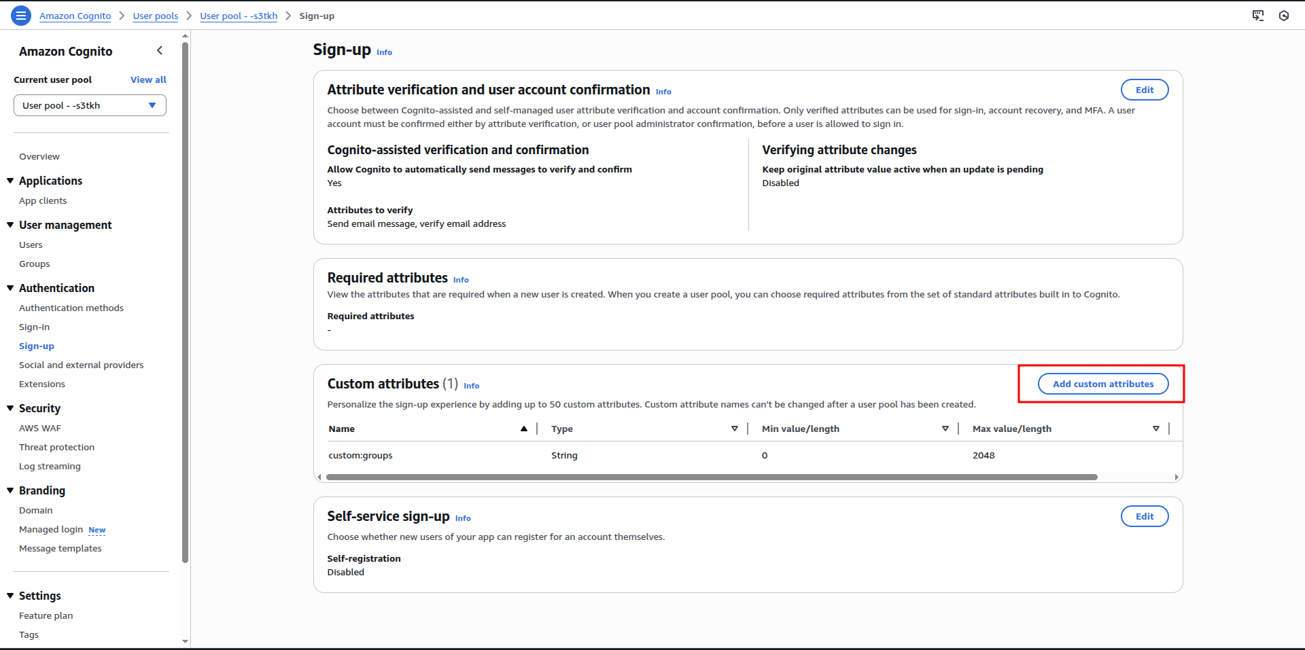The width and height of the screenshot is (1305, 650).
Task: Open Info link beside Required attributes
Action: (x=461, y=280)
